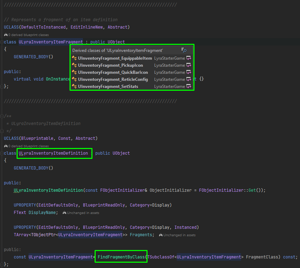Click EditInlineNew specifier in UCLASS macro

(87, 27)
